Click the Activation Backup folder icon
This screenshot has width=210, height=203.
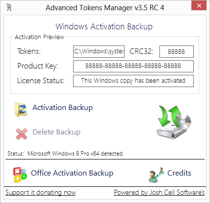coord(21,110)
